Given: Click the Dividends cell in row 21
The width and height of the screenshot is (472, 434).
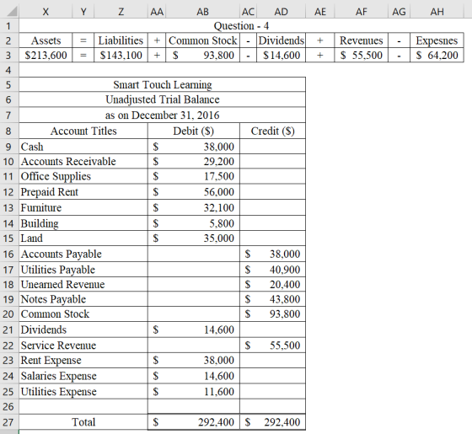Looking at the screenshot, I should tap(83, 330).
